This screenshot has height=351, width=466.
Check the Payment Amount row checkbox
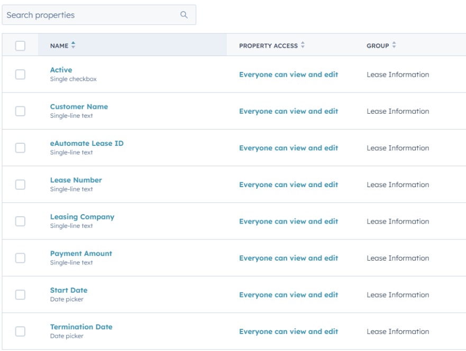(20, 258)
